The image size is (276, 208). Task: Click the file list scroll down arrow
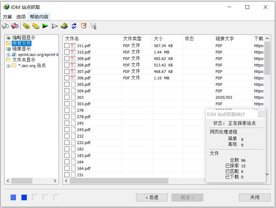[267, 174]
